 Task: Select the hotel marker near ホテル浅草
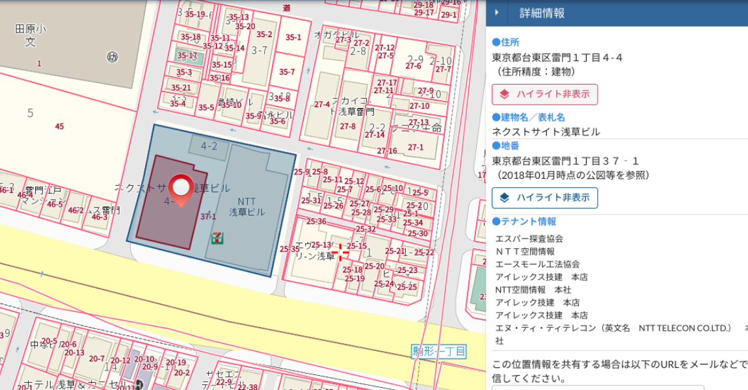pyautogui.click(x=139, y=383)
